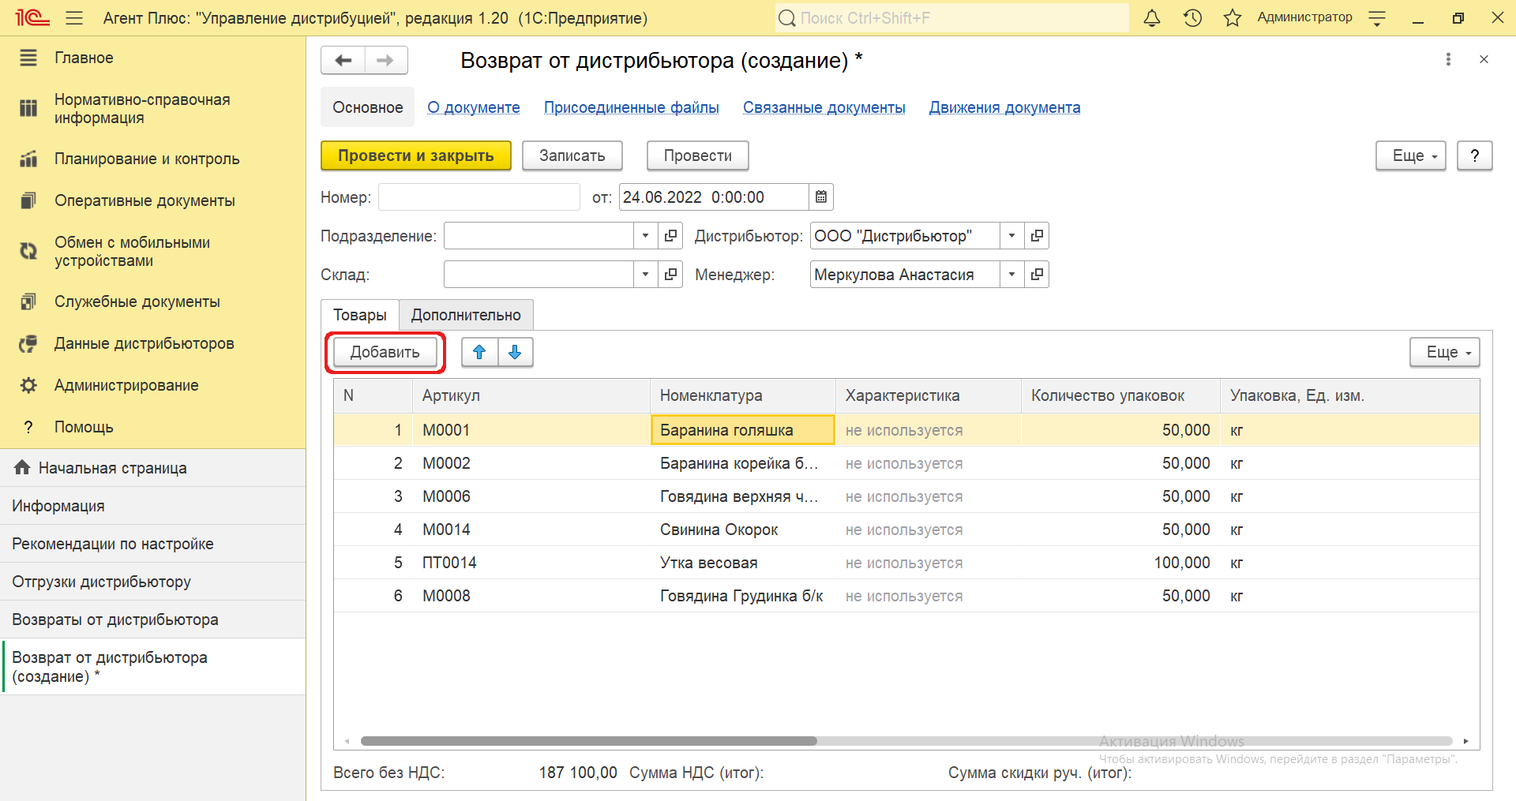Click the Нормативно-справочная информация icon
This screenshot has height=801, width=1516.
pyautogui.click(x=28, y=108)
